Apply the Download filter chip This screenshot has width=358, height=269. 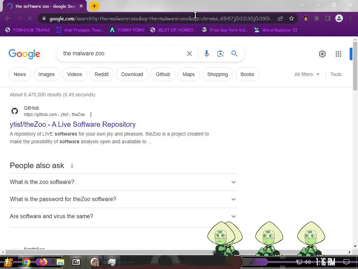(132, 74)
